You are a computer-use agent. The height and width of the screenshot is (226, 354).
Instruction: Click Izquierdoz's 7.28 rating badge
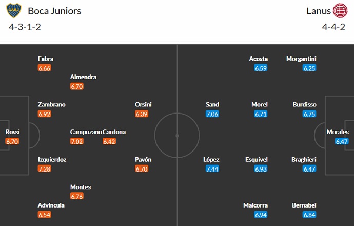(45, 168)
